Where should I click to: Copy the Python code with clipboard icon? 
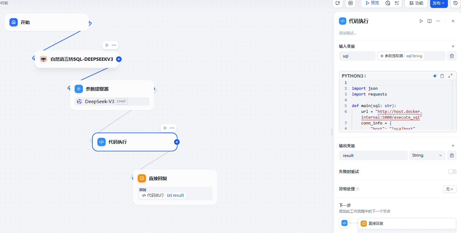442,76
